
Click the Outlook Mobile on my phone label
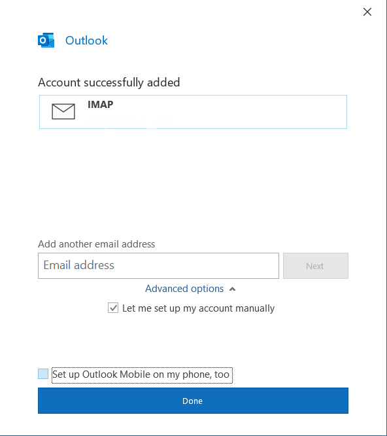pyautogui.click(x=156, y=374)
